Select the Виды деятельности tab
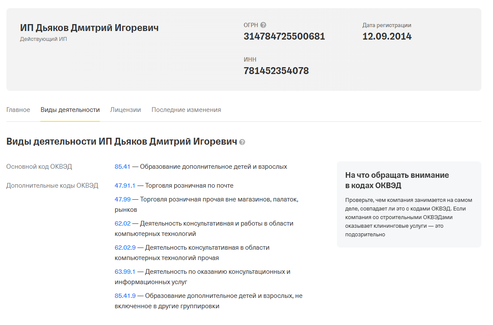493x325 pixels. 70,110
